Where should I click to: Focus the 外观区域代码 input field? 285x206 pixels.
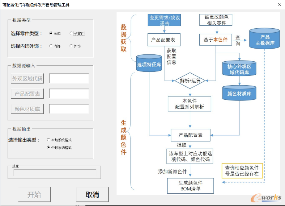click(69, 79)
